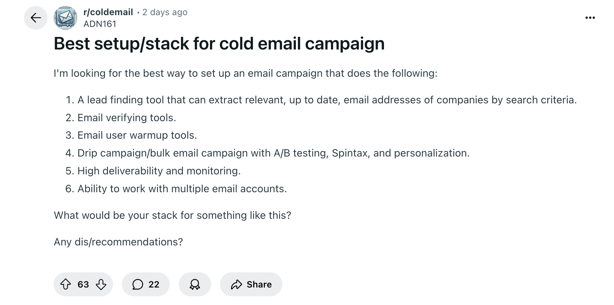Upvote the cold email campaign post
Viewport: 614px width, 305px height.
pos(65,284)
